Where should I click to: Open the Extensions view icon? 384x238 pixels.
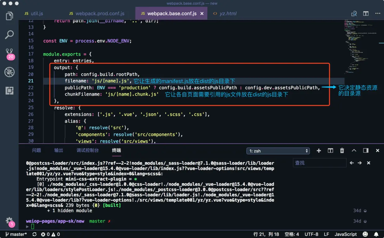tap(9, 91)
